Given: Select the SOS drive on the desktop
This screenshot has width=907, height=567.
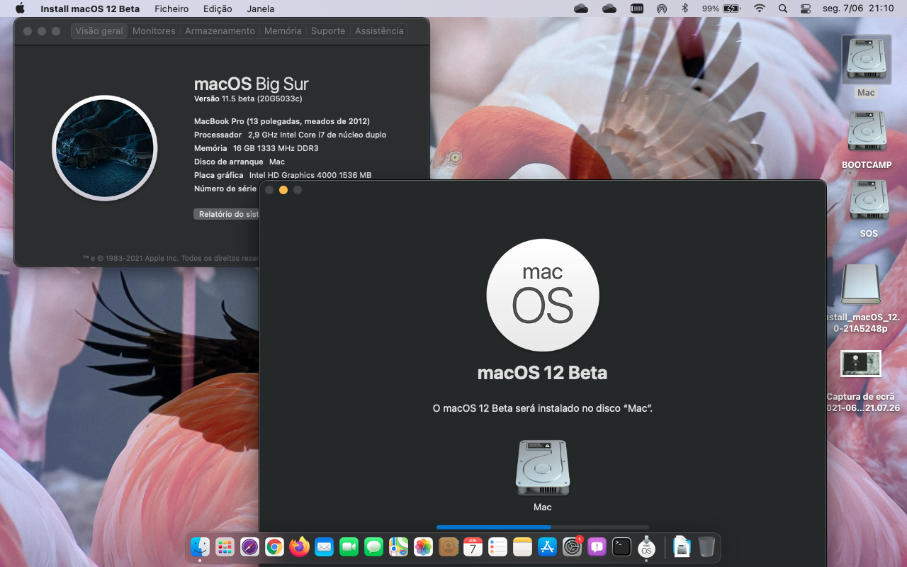Looking at the screenshot, I should tap(869, 200).
